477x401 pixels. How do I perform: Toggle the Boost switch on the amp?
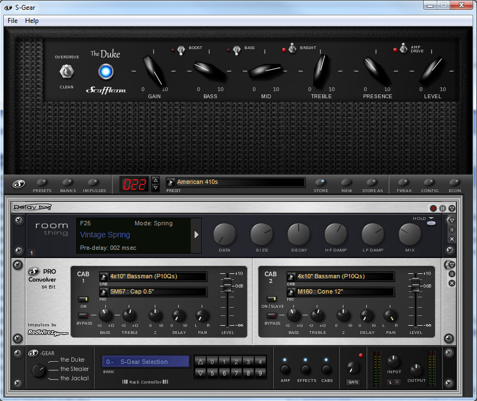click(x=181, y=50)
